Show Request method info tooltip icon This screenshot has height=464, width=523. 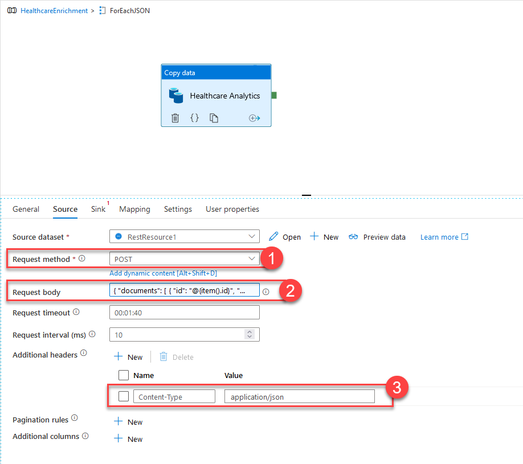82,258
